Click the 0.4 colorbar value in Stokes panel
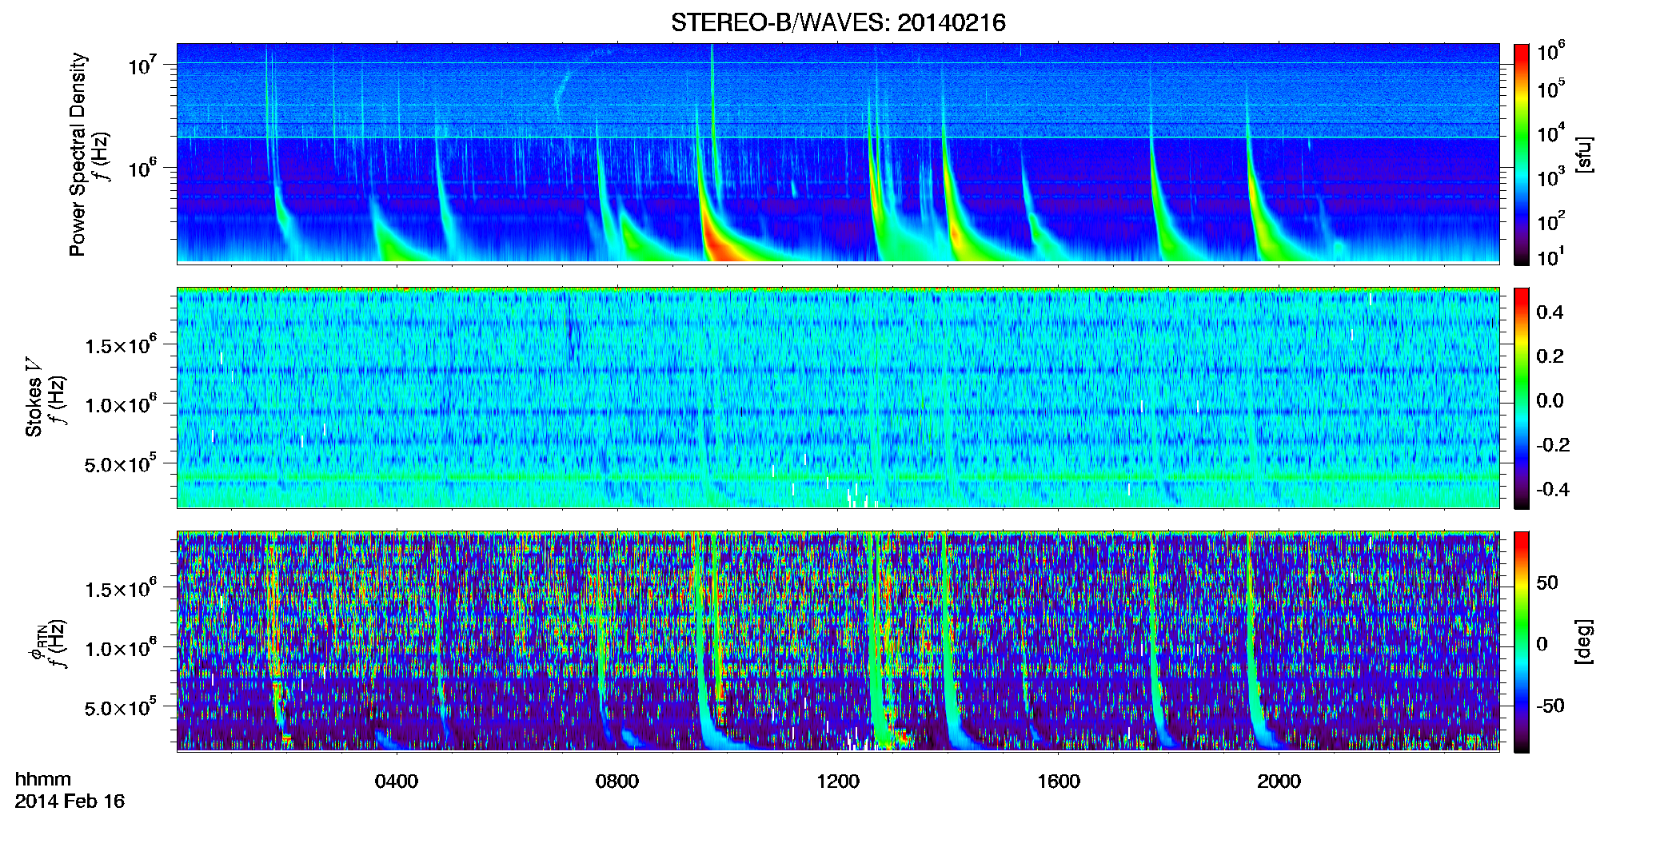The width and height of the screenshot is (1676, 863). click(x=1550, y=312)
